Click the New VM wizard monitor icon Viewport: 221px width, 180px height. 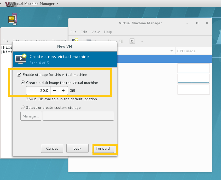tap(21, 59)
